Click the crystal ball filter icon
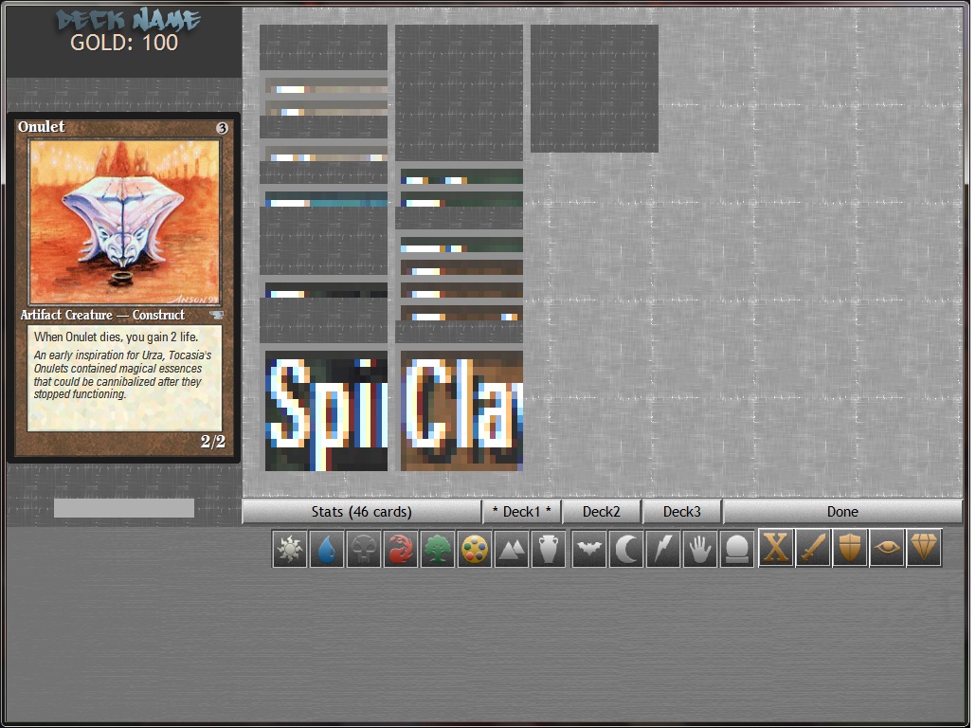Screen dimensions: 976x728 pyautogui.click(x=736, y=549)
